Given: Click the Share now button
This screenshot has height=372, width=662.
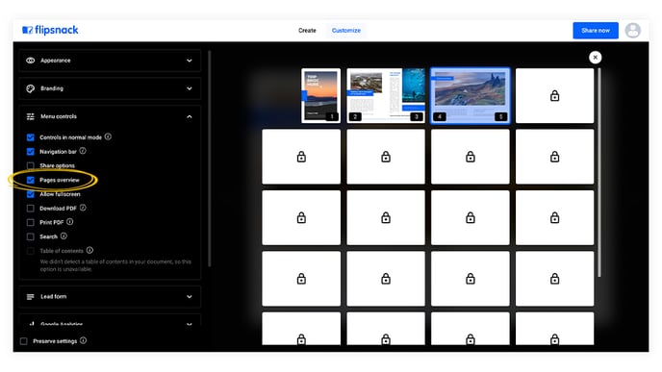Looking at the screenshot, I should (x=596, y=31).
